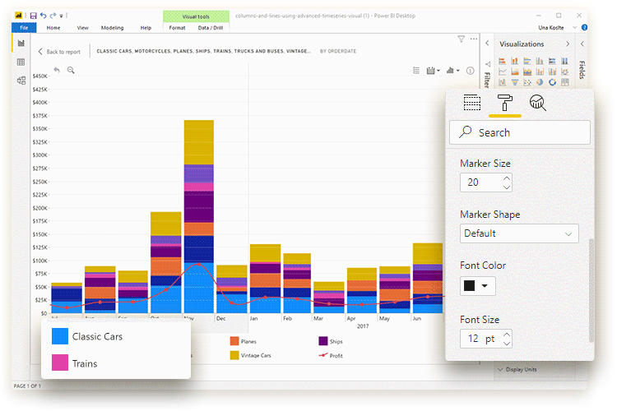Open Model view in left sidebar
Viewport: 617px width, 411px height.
point(21,80)
